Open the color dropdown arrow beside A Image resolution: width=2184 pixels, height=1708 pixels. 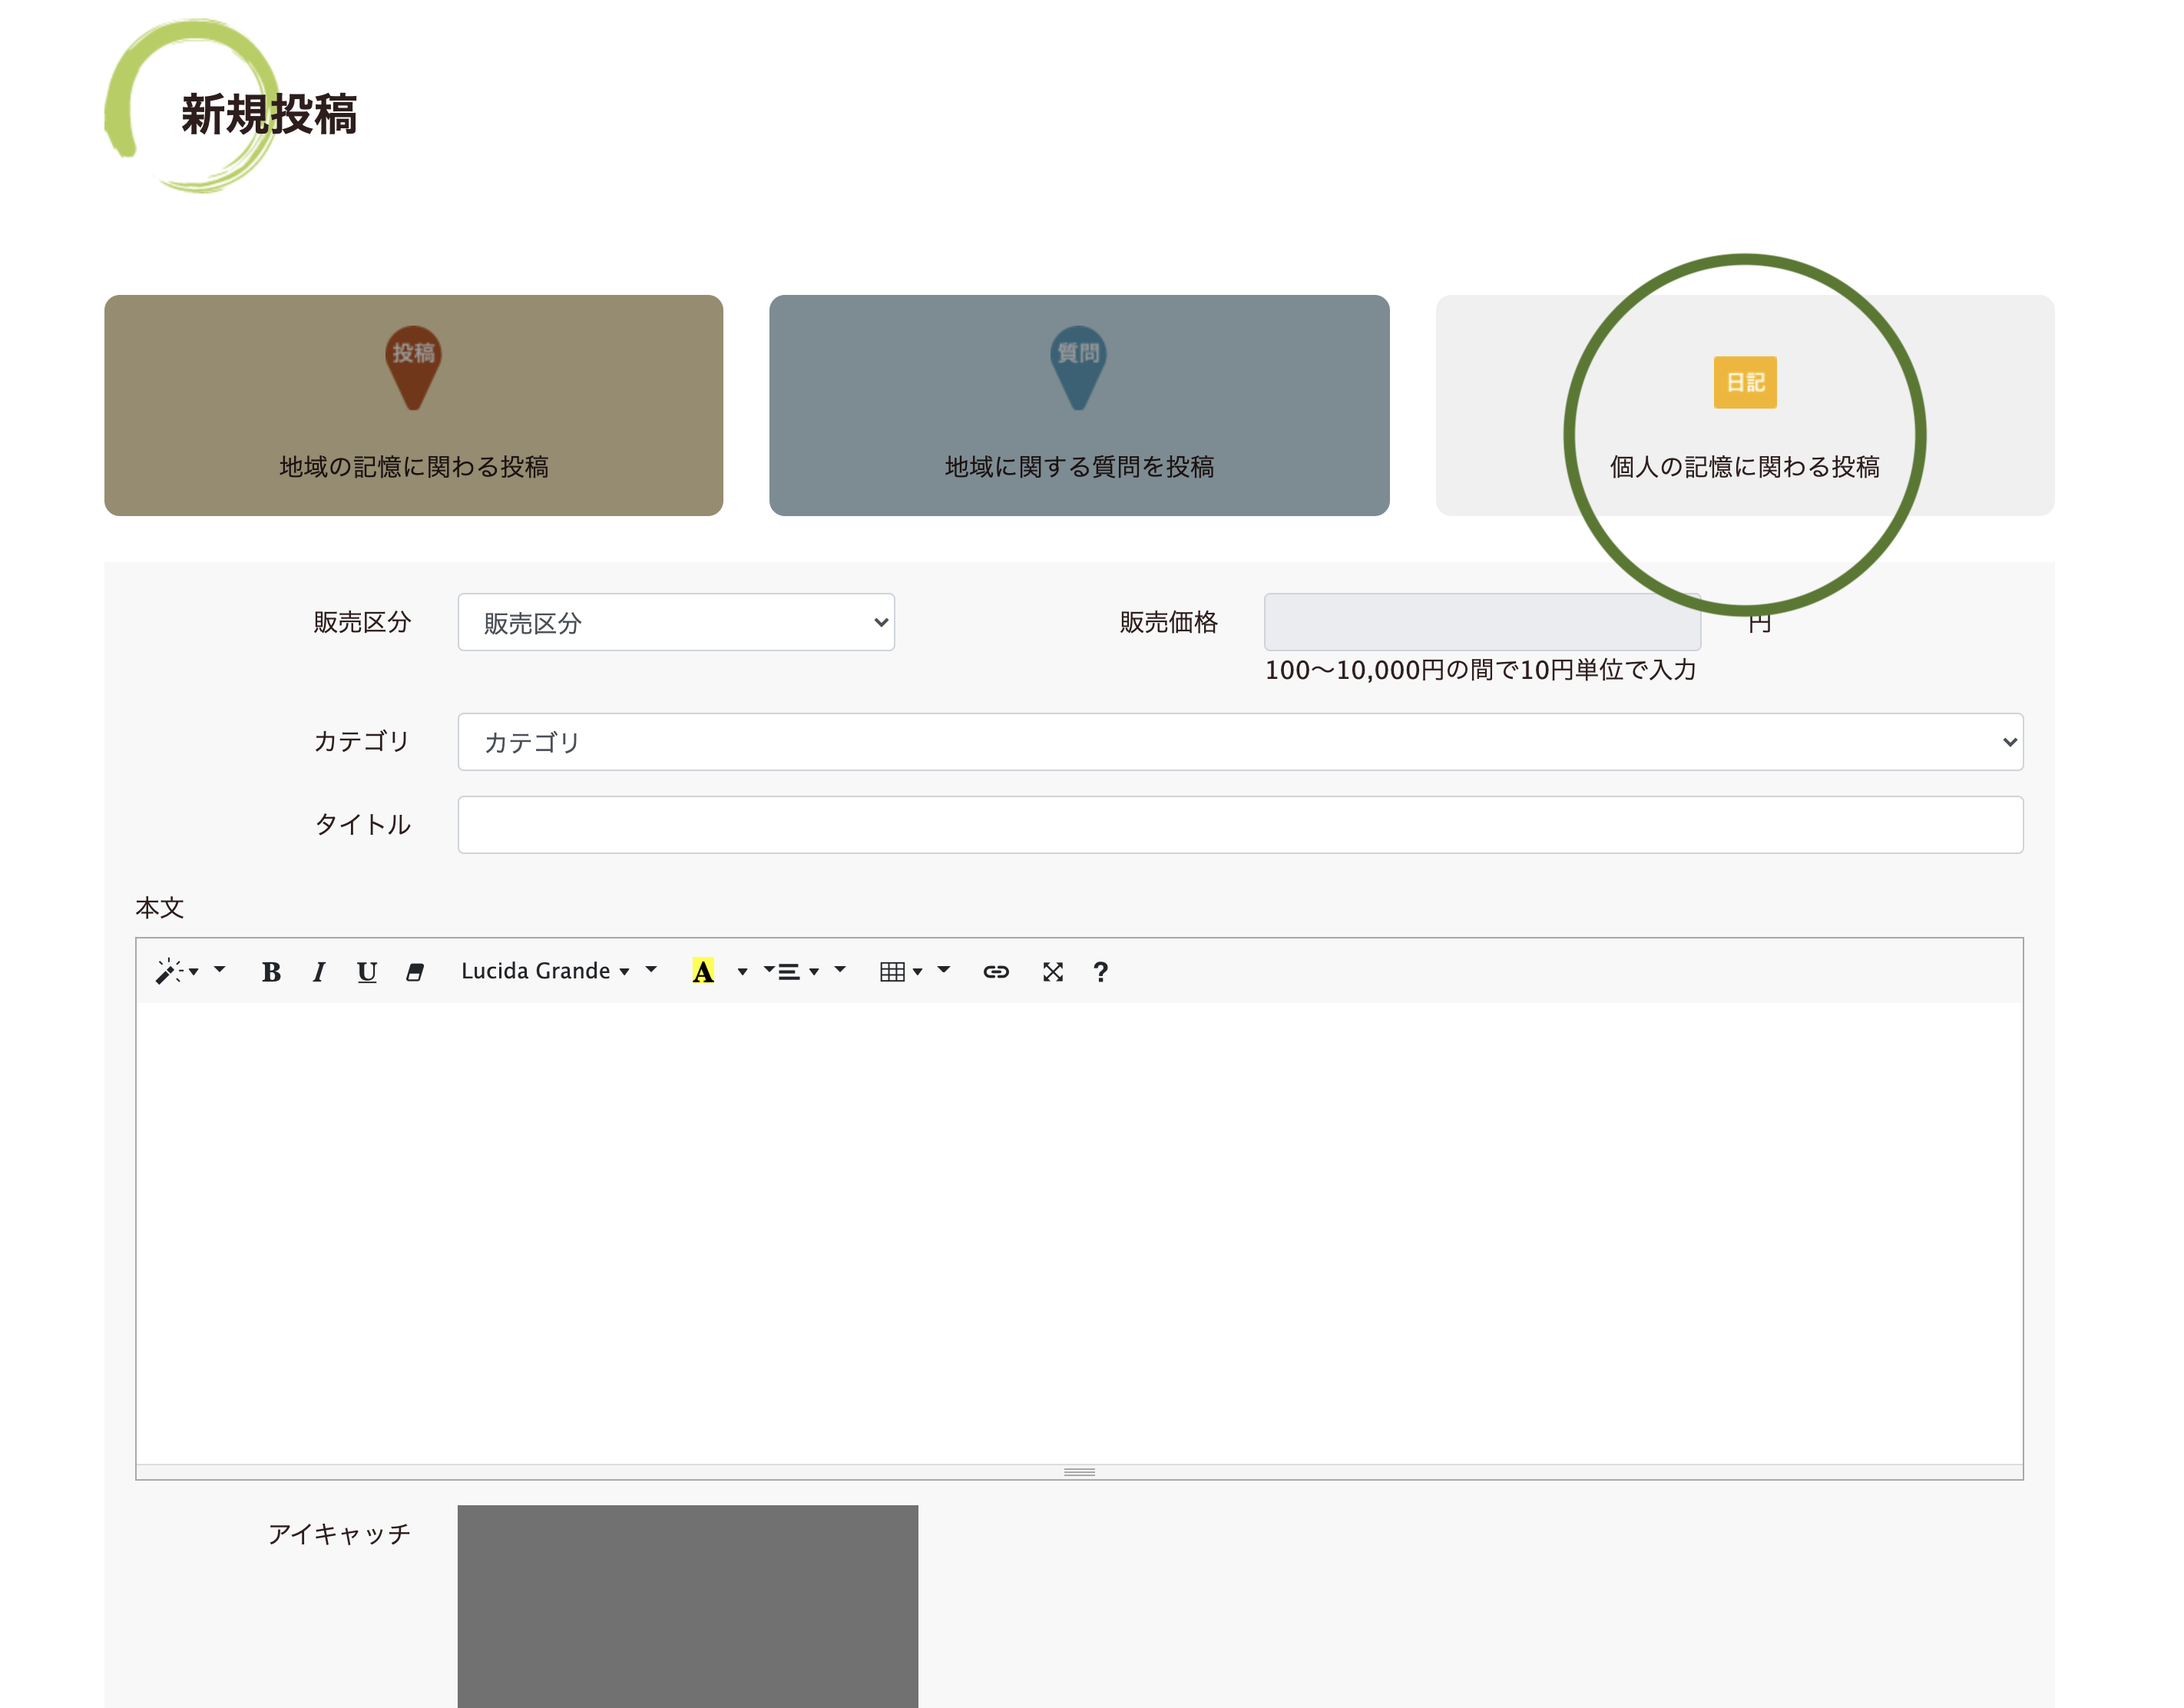(742, 971)
